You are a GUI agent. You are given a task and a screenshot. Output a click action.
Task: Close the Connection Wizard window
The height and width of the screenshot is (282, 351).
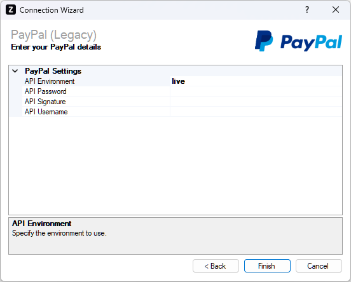click(x=336, y=10)
